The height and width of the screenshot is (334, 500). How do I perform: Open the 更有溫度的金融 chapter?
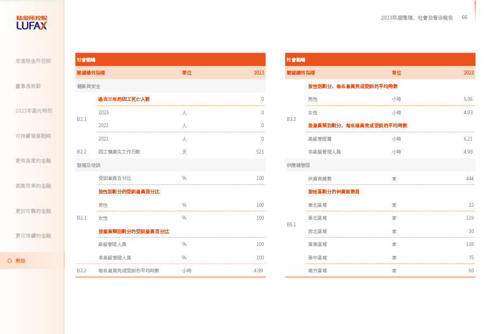[33, 161]
